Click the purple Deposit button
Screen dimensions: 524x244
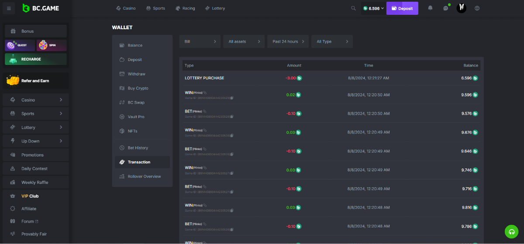point(402,8)
